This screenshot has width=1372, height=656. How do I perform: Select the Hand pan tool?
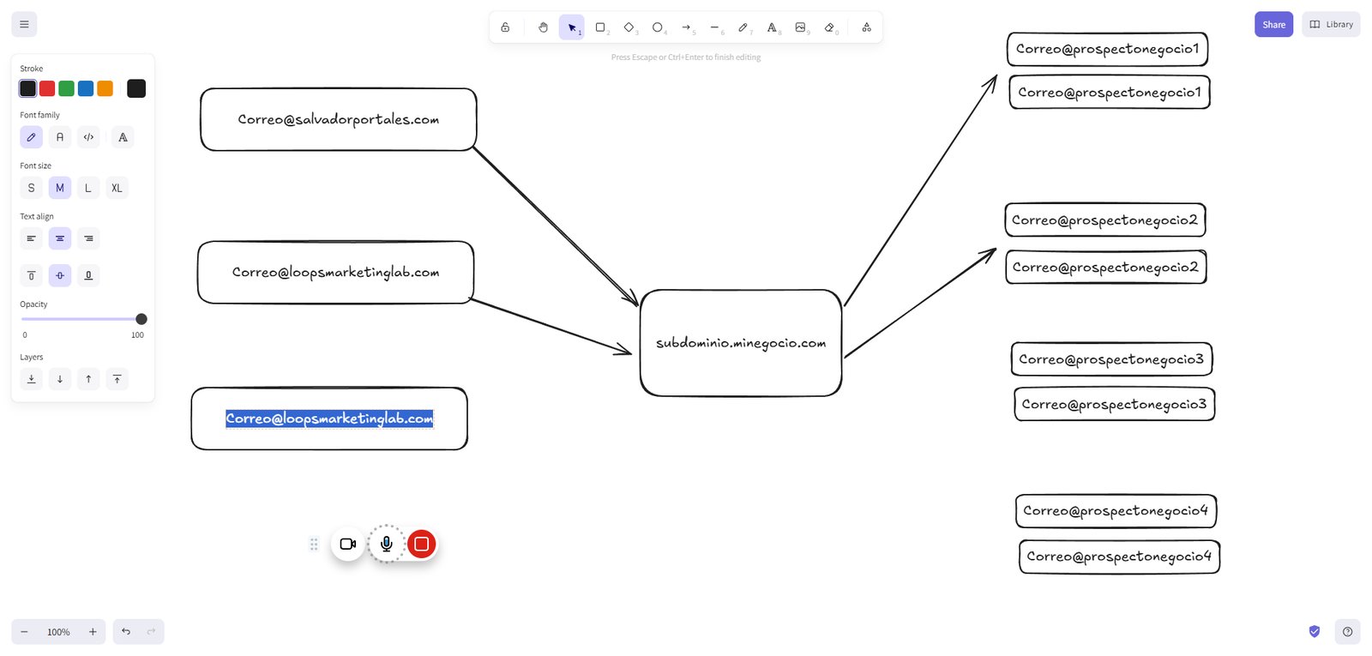click(x=543, y=27)
